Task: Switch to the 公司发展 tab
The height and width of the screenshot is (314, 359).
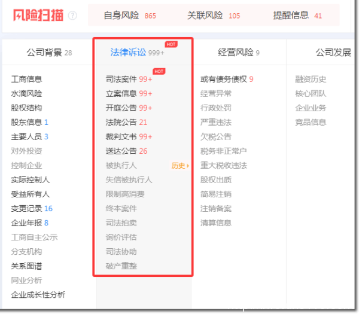Action: pos(333,53)
